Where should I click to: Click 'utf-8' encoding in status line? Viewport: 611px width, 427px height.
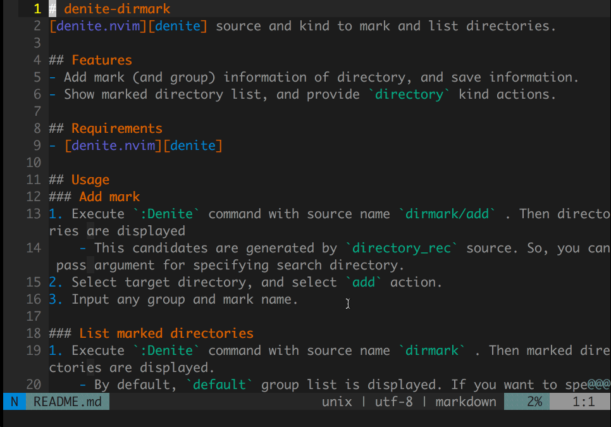pos(393,402)
